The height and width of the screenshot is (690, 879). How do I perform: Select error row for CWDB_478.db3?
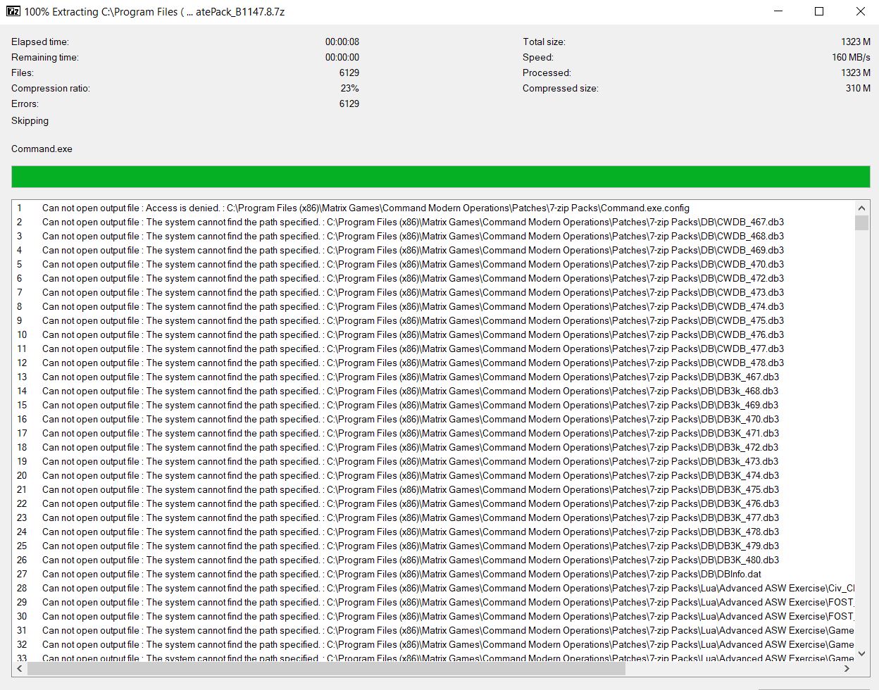(x=433, y=363)
